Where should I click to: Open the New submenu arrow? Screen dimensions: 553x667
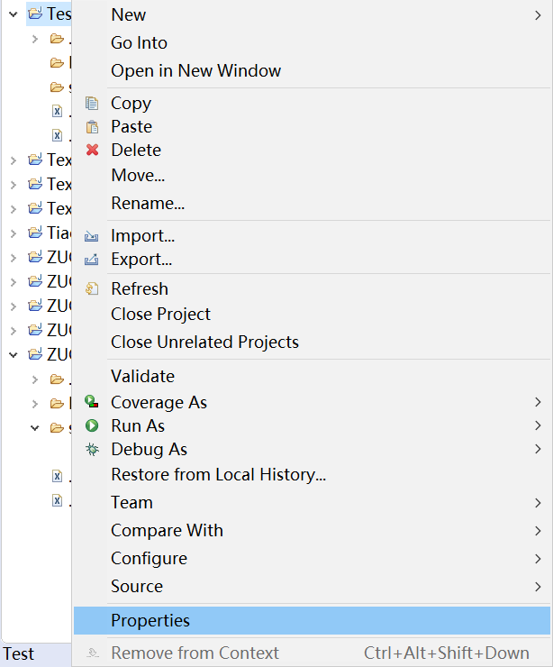click(x=538, y=15)
